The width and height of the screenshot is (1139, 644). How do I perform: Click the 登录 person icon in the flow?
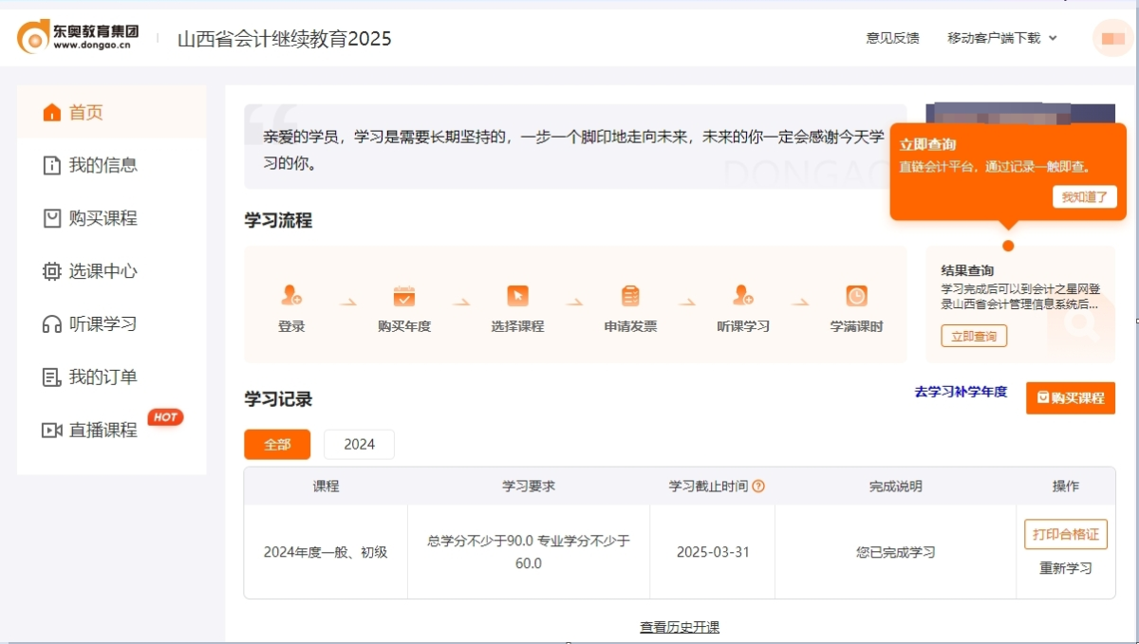(290, 296)
